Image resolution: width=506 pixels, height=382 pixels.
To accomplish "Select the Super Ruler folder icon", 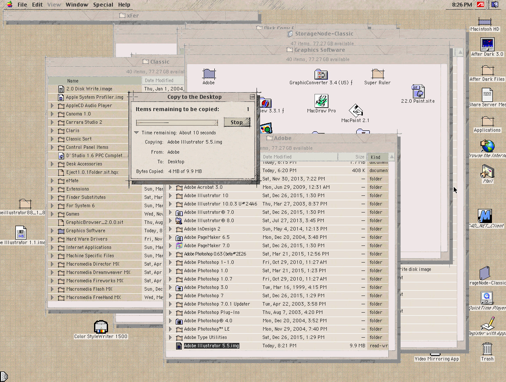I will [377, 74].
